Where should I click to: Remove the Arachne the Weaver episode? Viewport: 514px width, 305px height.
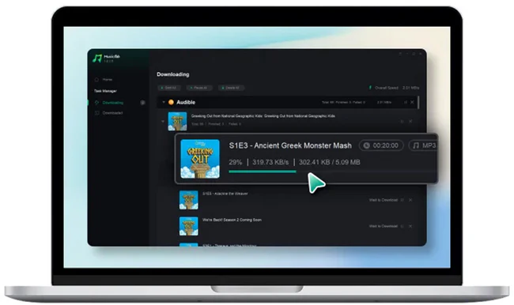(410, 200)
